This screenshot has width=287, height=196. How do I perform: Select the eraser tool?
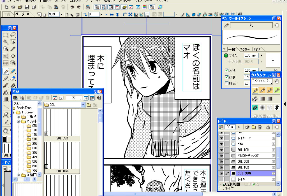coord(13,78)
